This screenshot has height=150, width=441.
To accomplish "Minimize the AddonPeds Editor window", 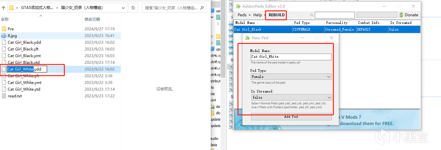I will pos(384,6).
